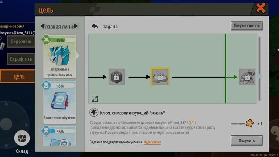Open the Скрафтить tab
279x157 pixels.
[x=20, y=59]
